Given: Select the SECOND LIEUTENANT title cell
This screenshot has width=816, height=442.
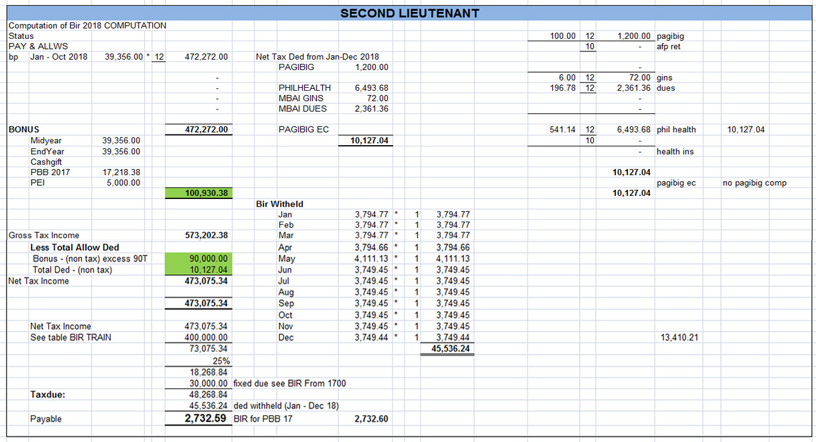Looking at the screenshot, I should (x=410, y=13).
